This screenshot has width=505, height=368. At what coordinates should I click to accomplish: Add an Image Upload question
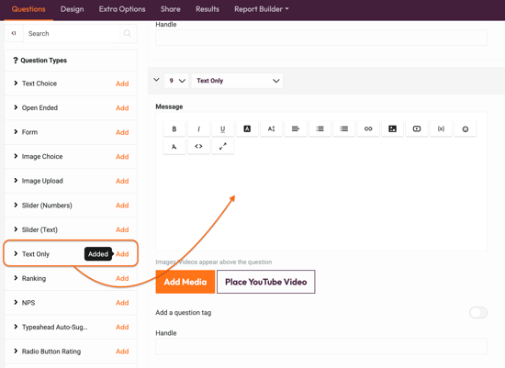[122, 181]
